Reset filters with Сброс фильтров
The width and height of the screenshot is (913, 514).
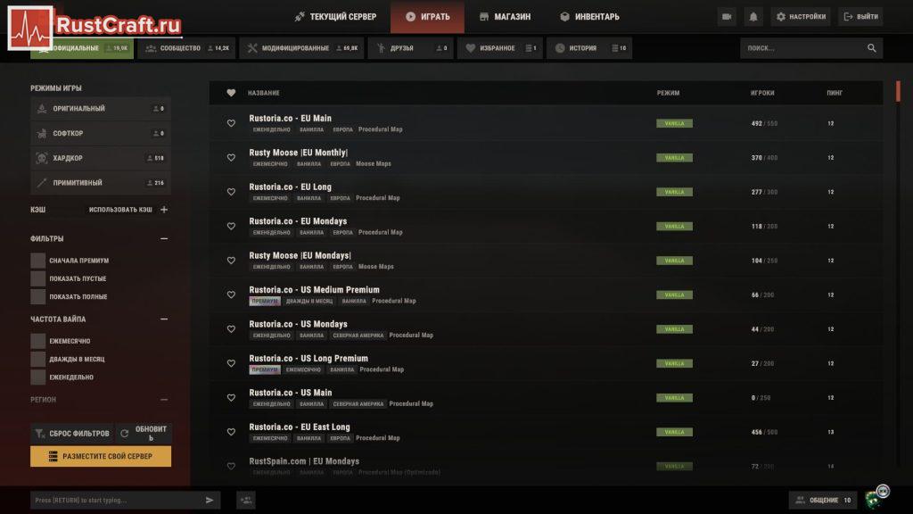[73, 434]
